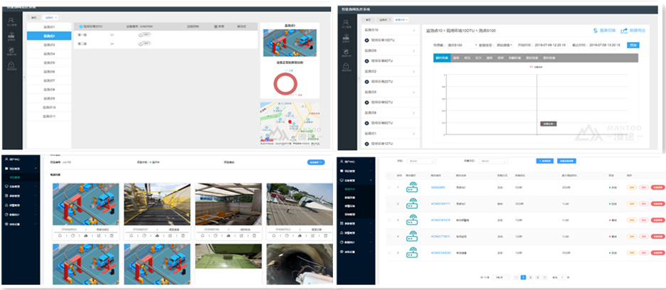Click the 图表切换 chart switch icon

click(595, 31)
